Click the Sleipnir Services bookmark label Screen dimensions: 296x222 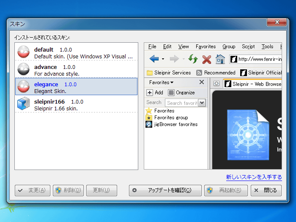[x=173, y=73]
